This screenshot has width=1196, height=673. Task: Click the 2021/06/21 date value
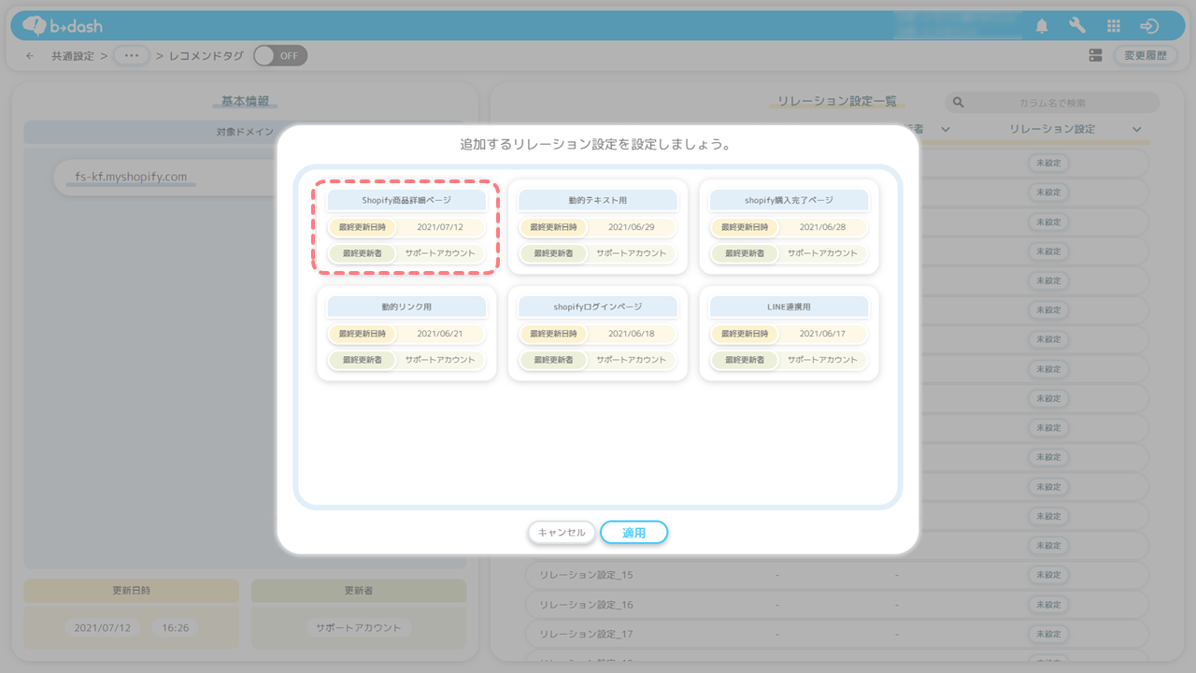[440, 334]
